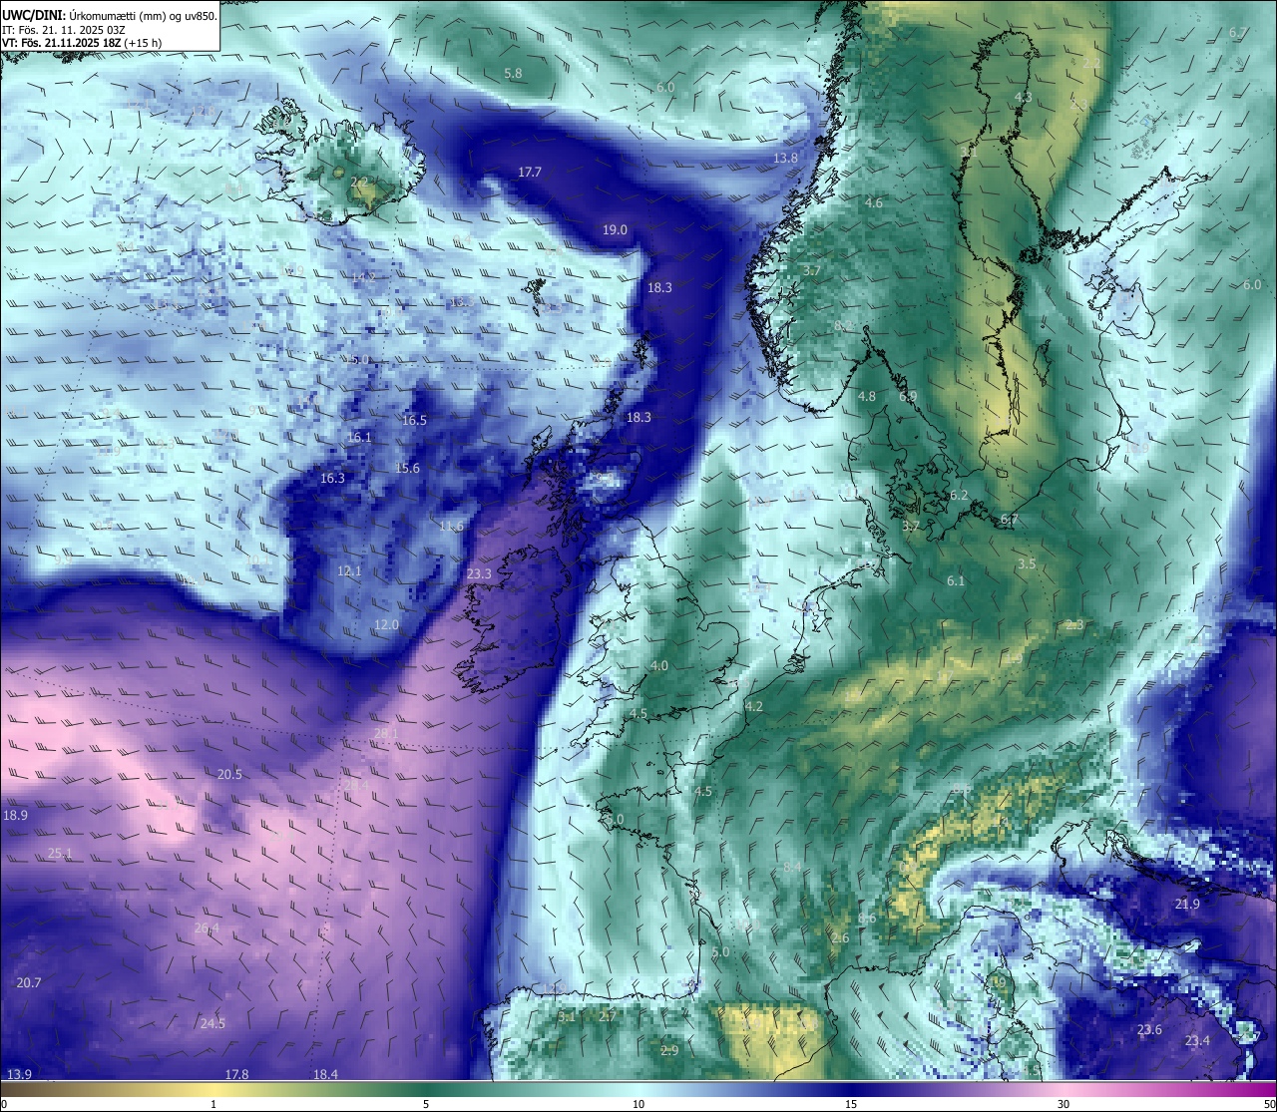Click the 24.5 value near the bottom left
Viewport: 1277px width, 1112px height.
click(x=213, y=1024)
